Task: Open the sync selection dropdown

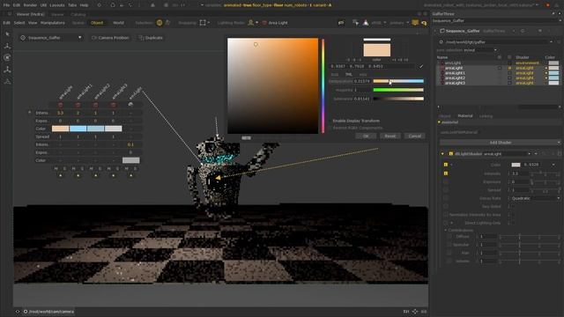Action: coord(480,50)
